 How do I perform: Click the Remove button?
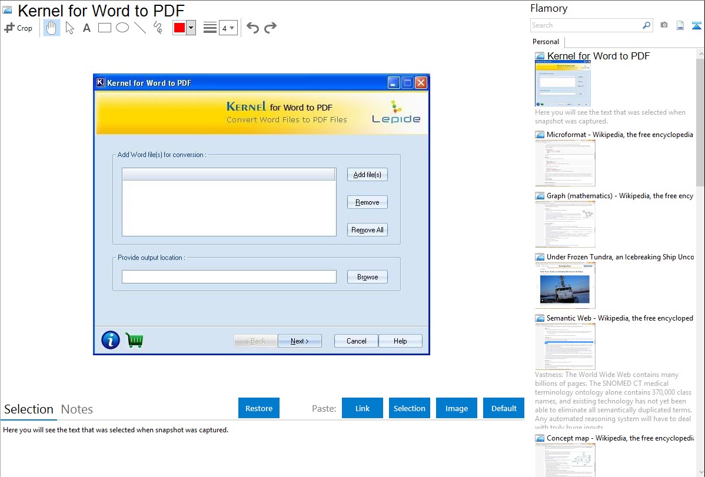[x=367, y=202]
